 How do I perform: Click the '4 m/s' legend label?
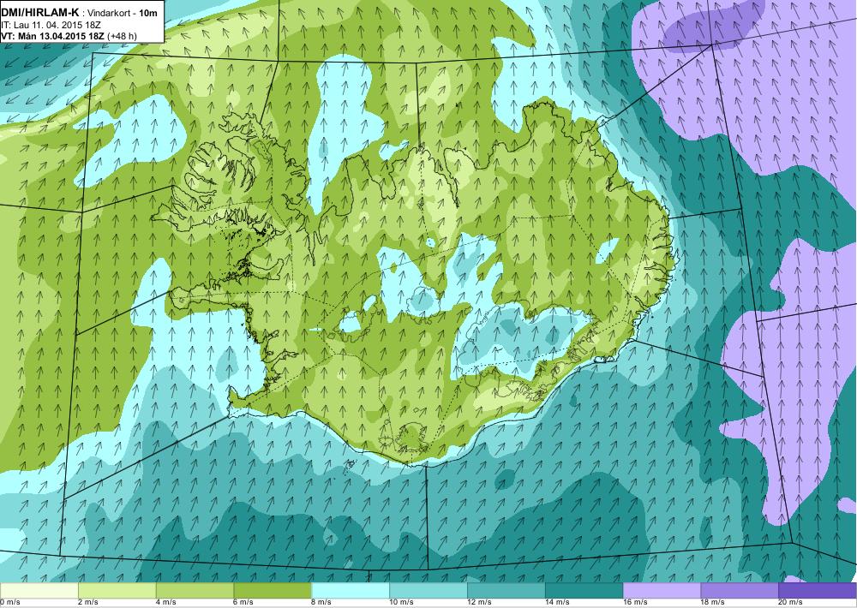(166, 602)
